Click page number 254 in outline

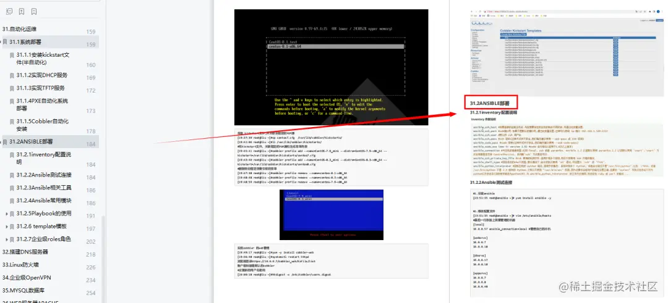(x=91, y=293)
